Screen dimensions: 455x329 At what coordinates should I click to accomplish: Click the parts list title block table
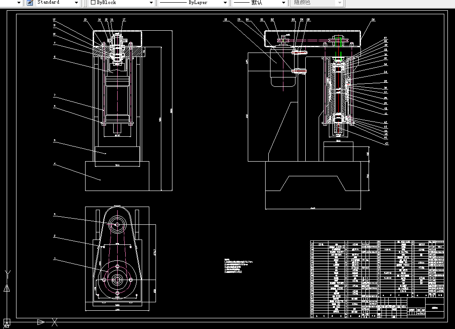(377, 279)
